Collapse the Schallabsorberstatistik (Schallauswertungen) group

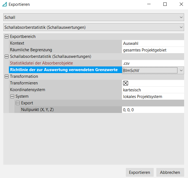click(7, 56)
